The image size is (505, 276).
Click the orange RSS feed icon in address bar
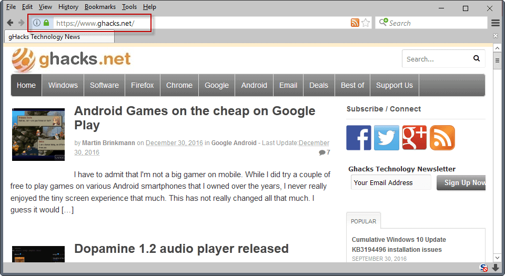[x=355, y=23]
